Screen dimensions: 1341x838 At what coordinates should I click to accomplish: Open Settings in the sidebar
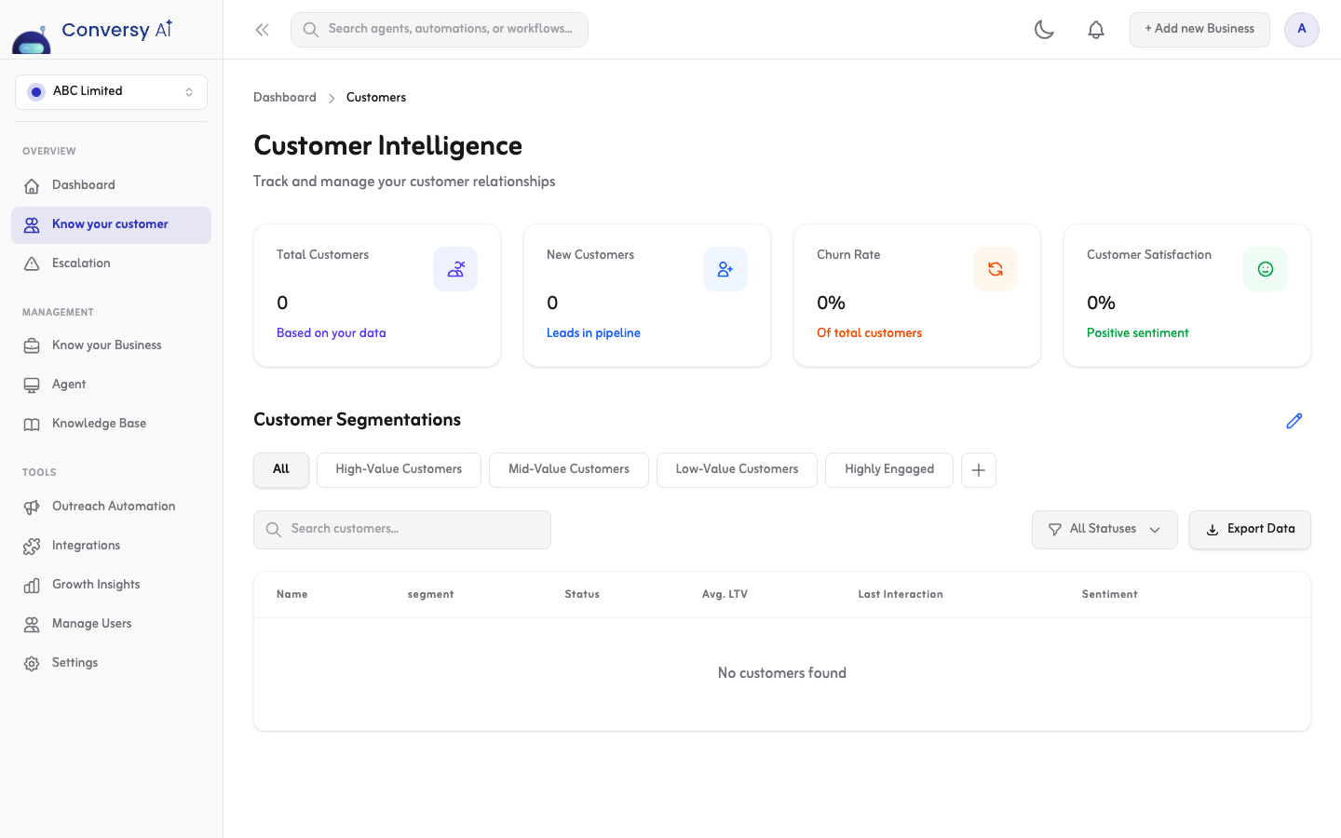[x=111, y=663]
